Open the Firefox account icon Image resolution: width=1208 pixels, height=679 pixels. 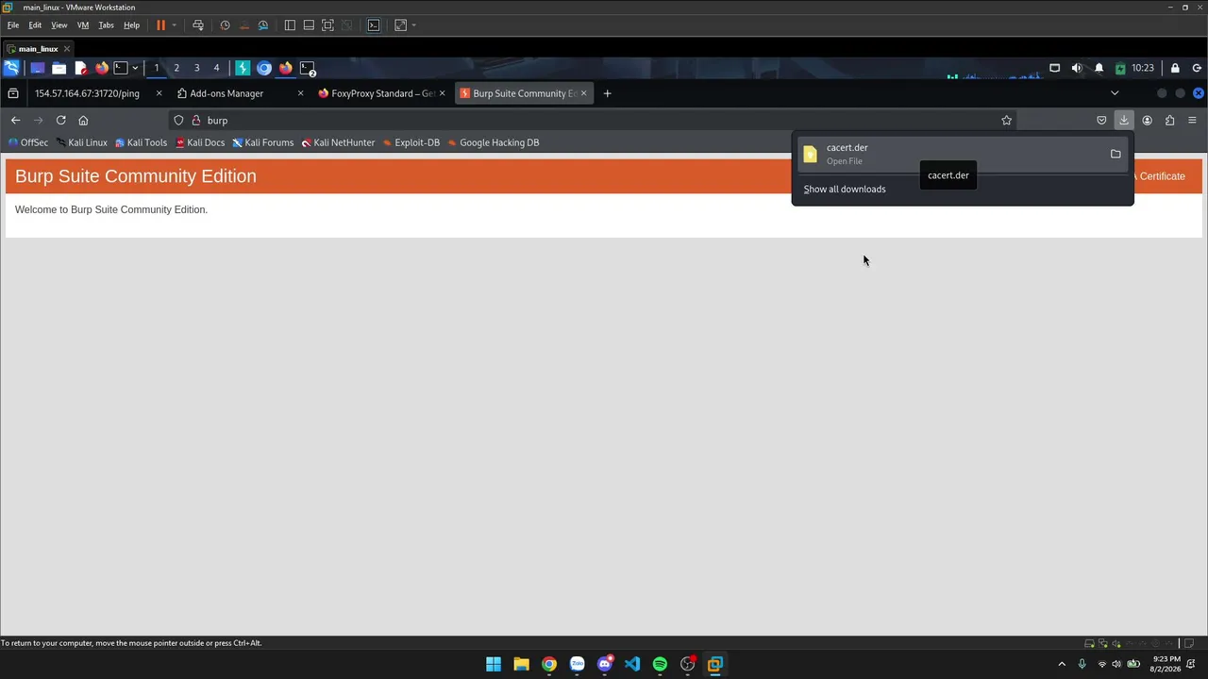pos(1147,120)
